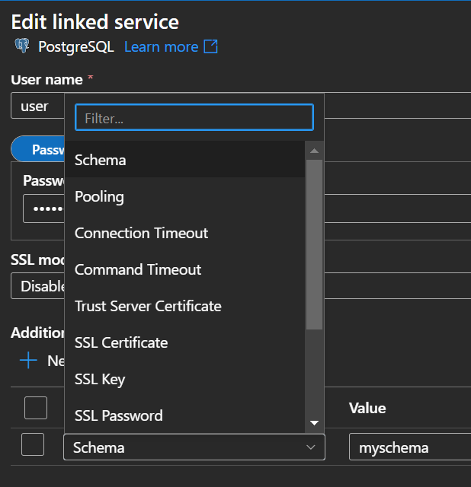Click the scroll up arrow in dropdown list
Screen dimensions: 471x487
314,151
